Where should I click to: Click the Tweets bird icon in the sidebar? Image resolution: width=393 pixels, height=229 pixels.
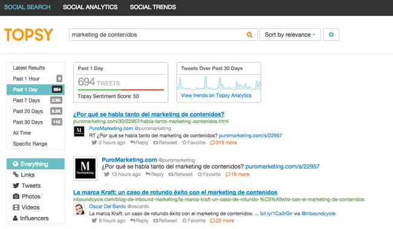coord(16,186)
